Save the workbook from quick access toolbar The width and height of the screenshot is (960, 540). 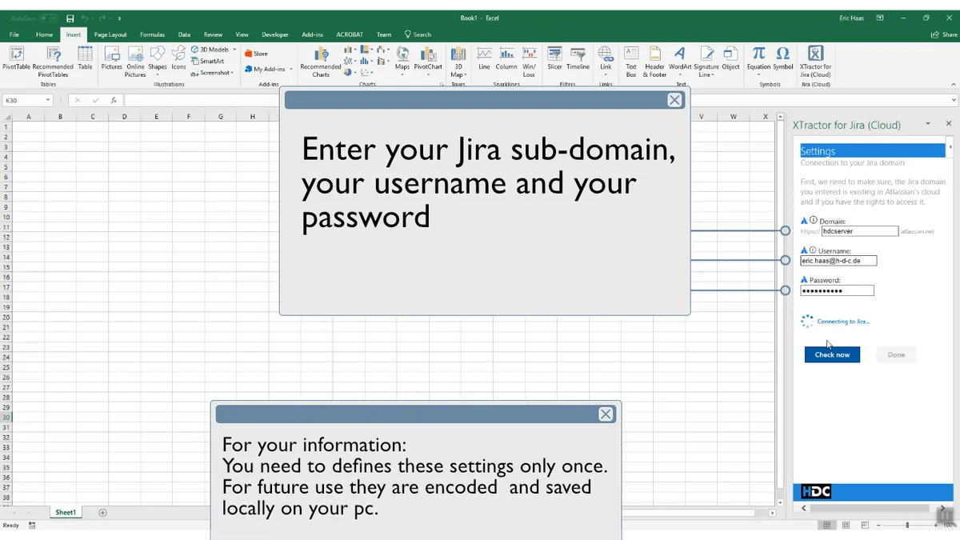click(x=70, y=18)
